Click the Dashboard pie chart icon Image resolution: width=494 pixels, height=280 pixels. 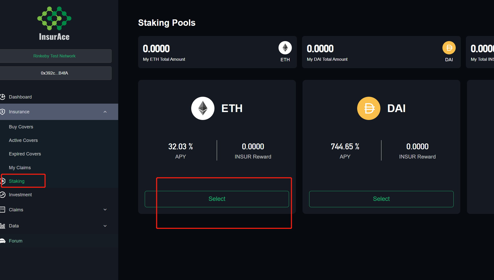pyautogui.click(x=3, y=97)
